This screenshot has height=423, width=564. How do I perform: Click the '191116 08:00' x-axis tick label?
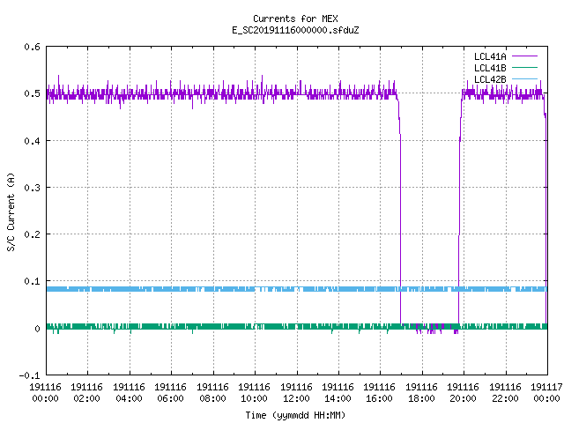point(212,393)
